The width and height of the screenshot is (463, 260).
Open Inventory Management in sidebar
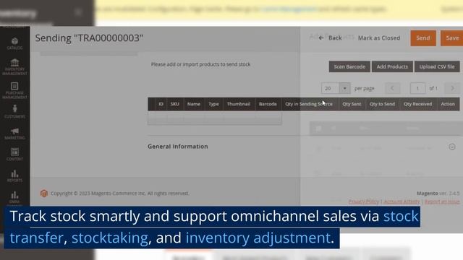[x=14, y=67]
